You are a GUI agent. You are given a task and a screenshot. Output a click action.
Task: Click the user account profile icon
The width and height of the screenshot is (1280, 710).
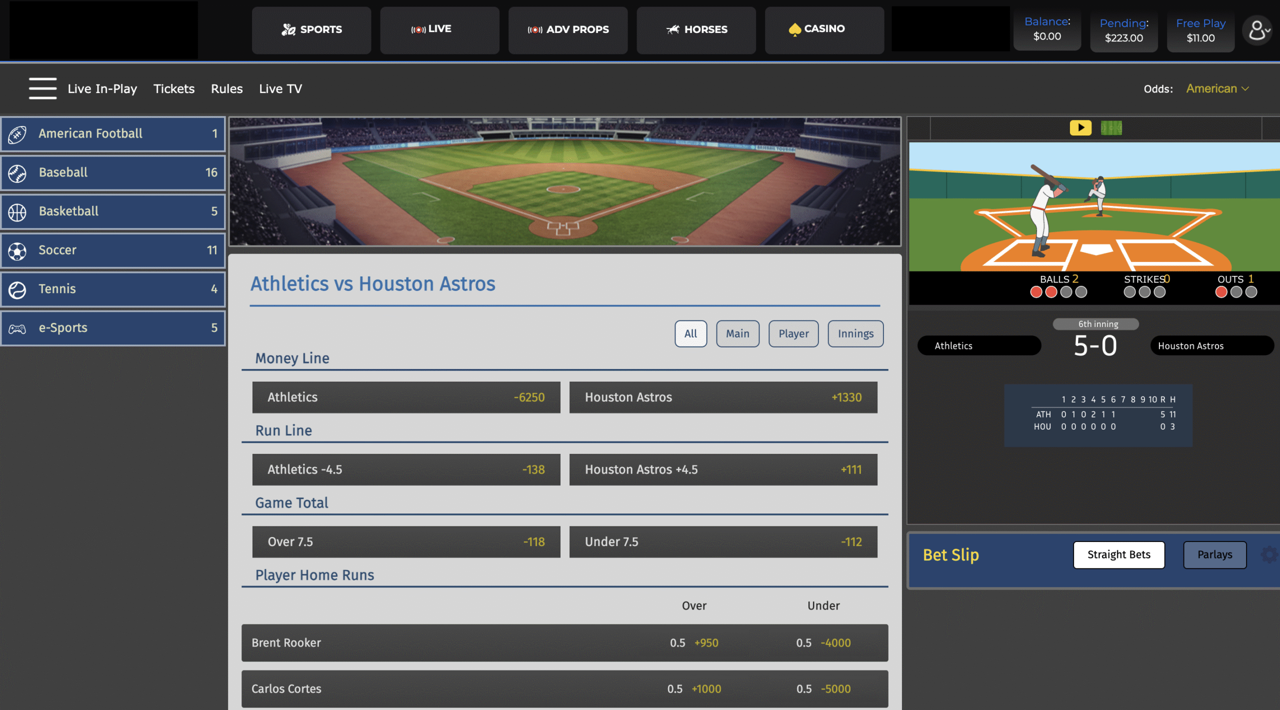(1257, 31)
